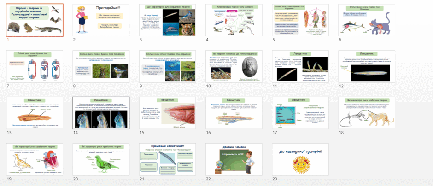Select slide 1 thumbnail with hedgehog and crocodile
The height and width of the screenshot is (186, 433).
[35, 20]
